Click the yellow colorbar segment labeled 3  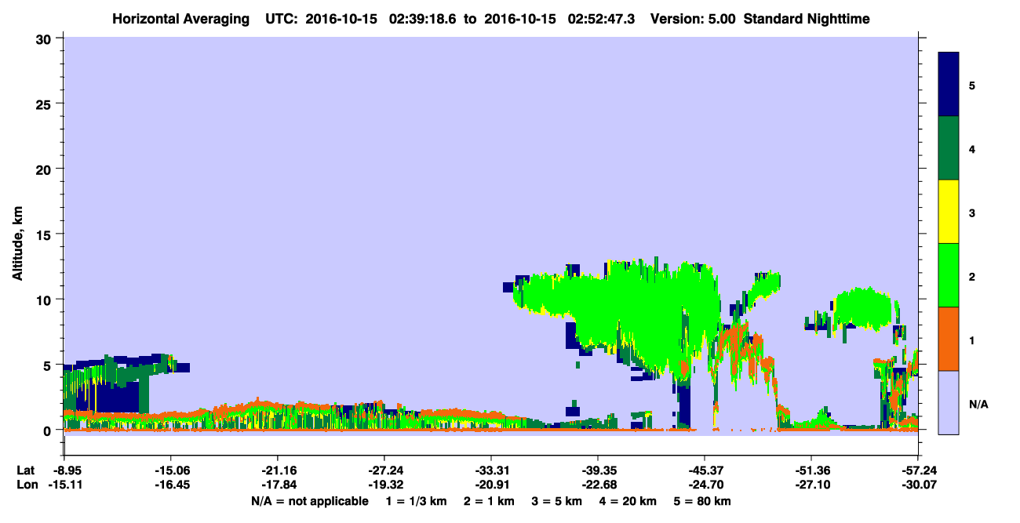click(949, 212)
